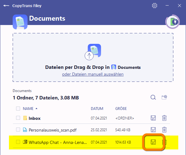Click 'oder Dateien manuell auswählen' link
This screenshot has width=186, height=155.
93,74
